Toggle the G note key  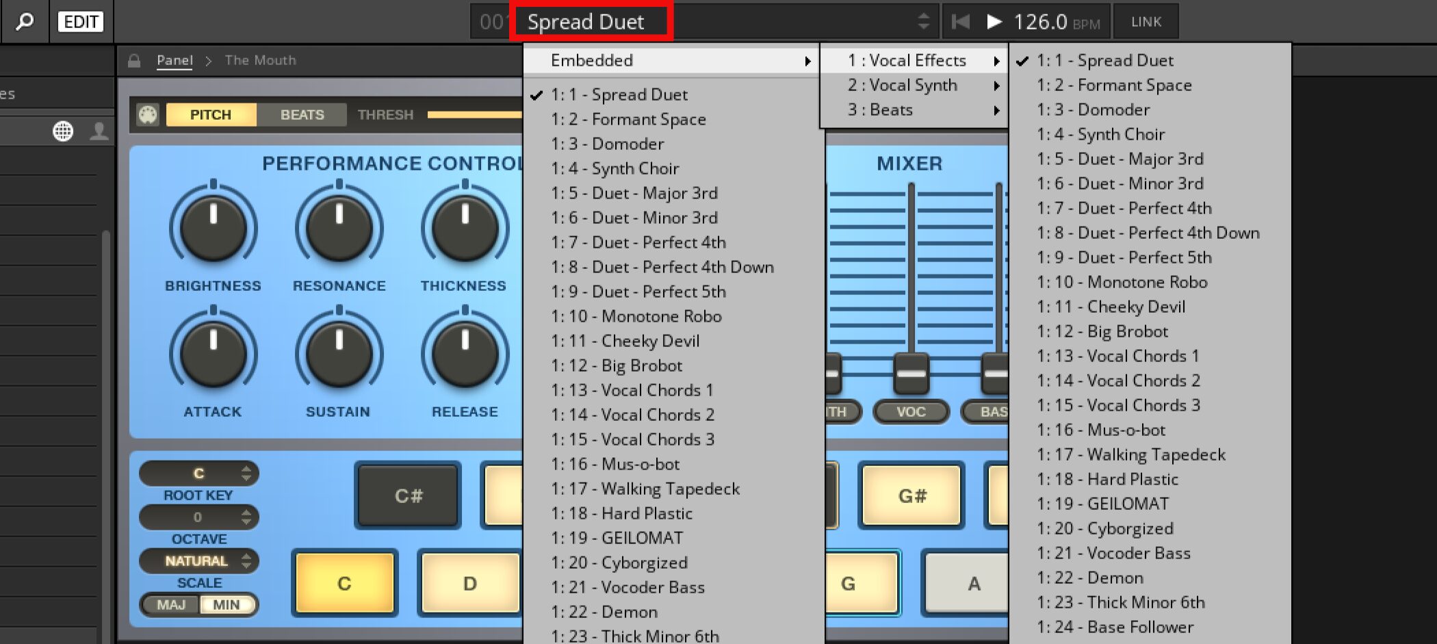pos(862,583)
